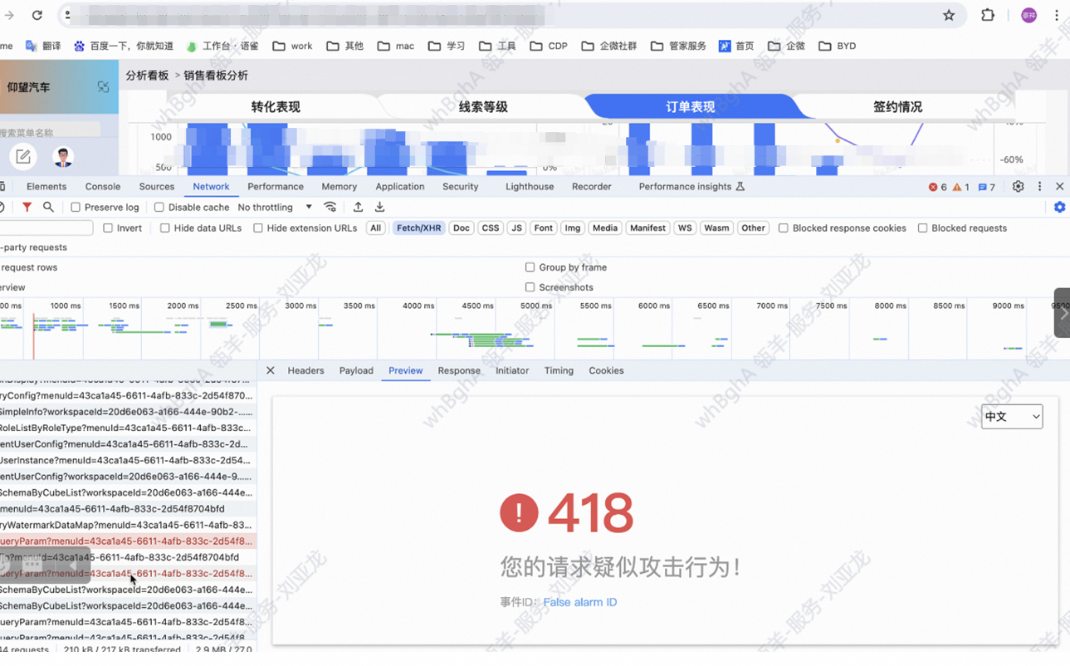Open the No throttling dropdown
The image size is (1070, 666).
(275, 208)
